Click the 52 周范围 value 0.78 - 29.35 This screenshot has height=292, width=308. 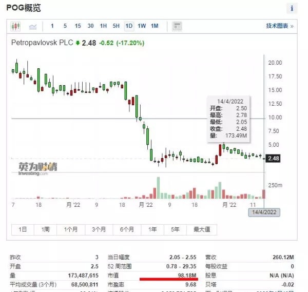(x=181, y=266)
